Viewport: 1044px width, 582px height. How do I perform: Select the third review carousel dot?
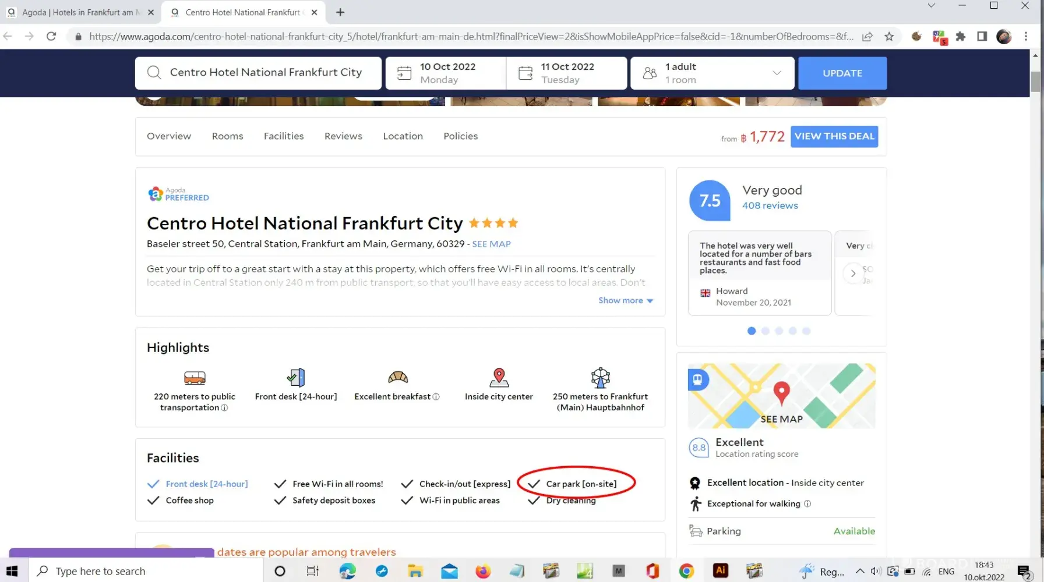[779, 331]
